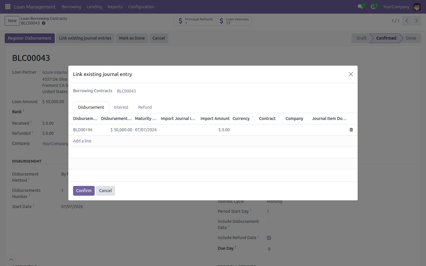Click YourCompany in the top bar

pos(396,7)
